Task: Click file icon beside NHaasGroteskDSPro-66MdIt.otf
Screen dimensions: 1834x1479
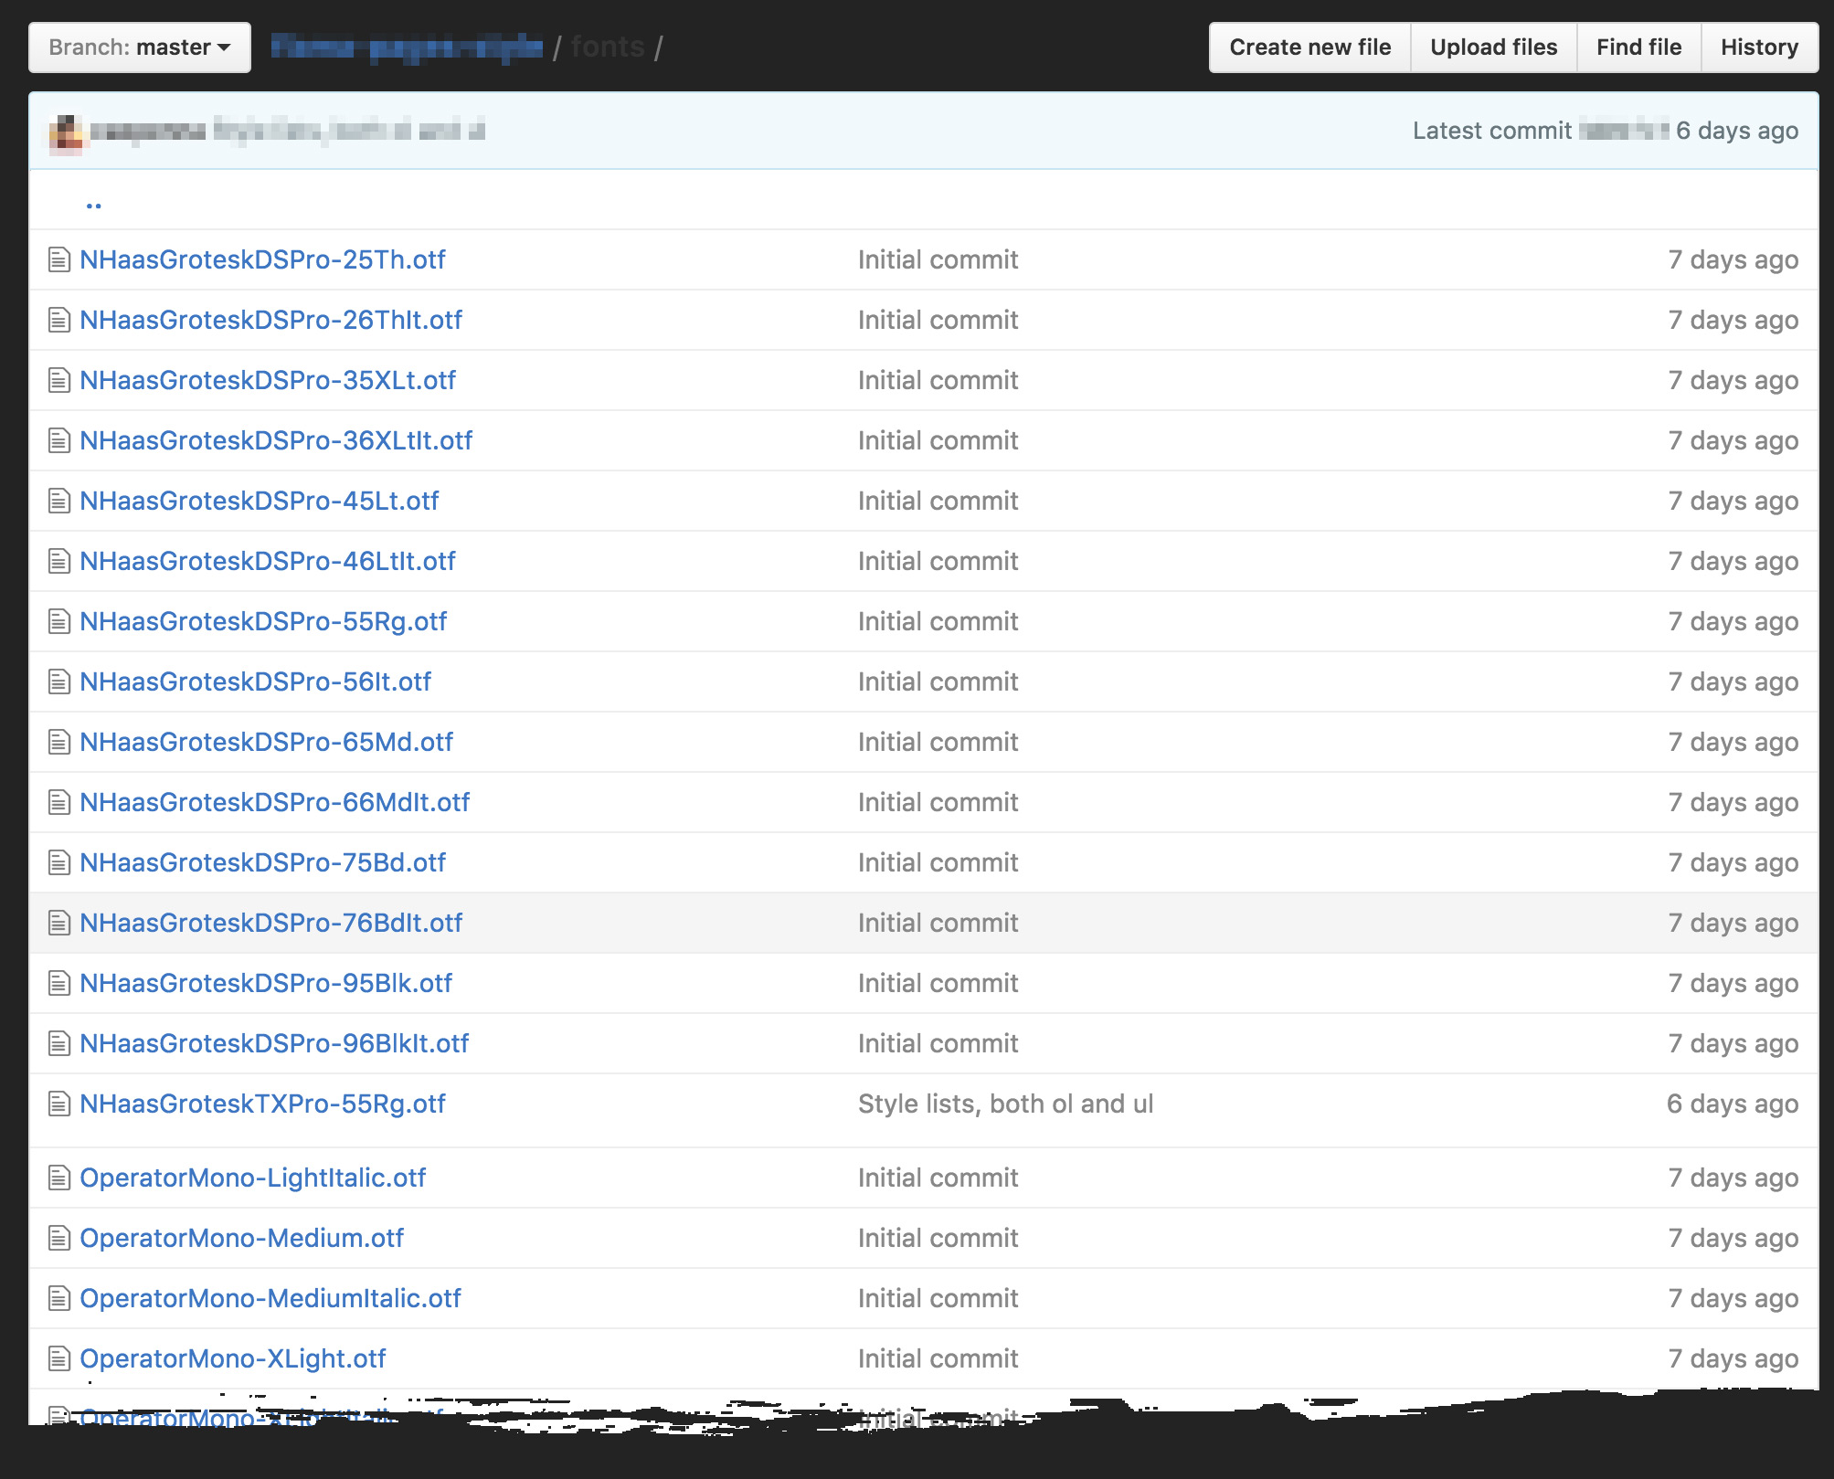Action: click(x=59, y=803)
